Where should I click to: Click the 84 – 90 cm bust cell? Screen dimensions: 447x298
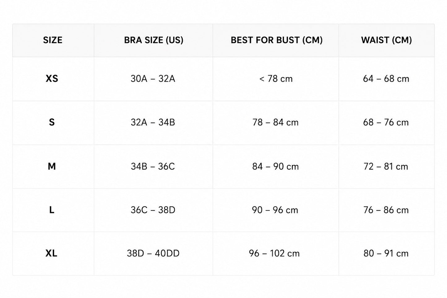(x=275, y=166)
